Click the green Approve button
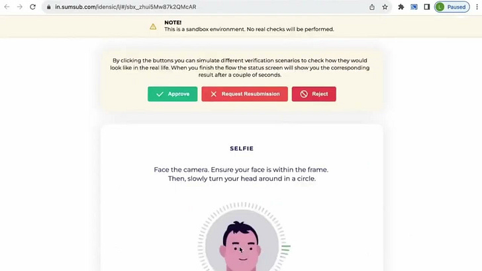This screenshot has width=482, height=271. tap(172, 94)
